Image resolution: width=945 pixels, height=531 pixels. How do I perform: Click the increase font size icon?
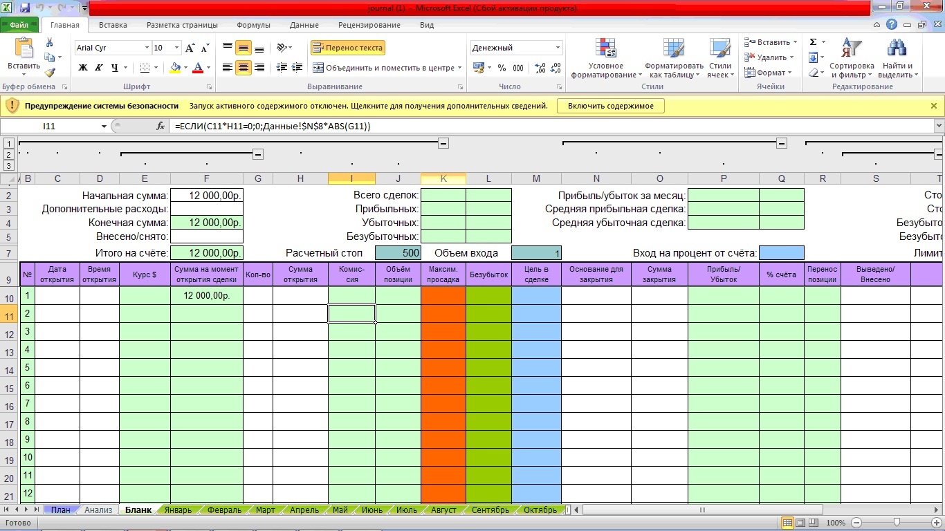190,48
